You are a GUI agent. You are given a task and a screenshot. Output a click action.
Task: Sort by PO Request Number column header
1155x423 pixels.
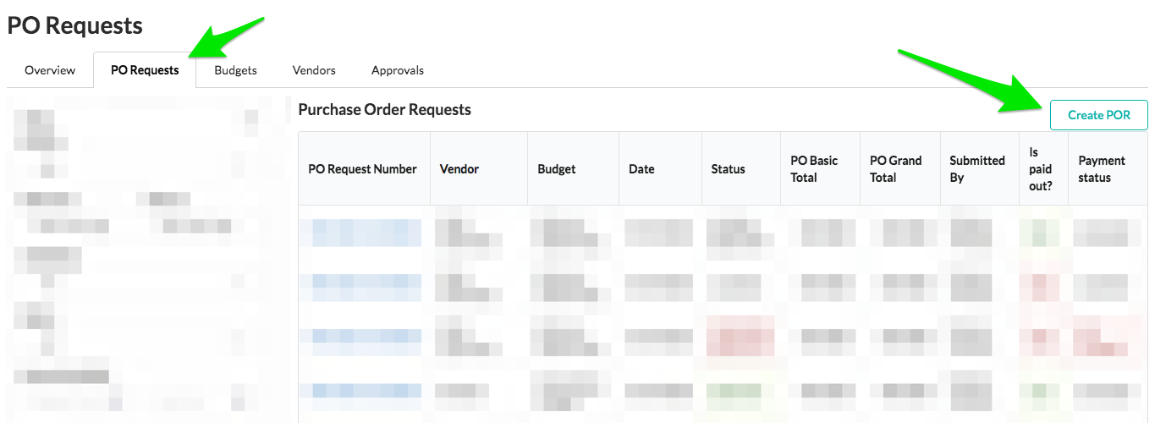pos(362,169)
